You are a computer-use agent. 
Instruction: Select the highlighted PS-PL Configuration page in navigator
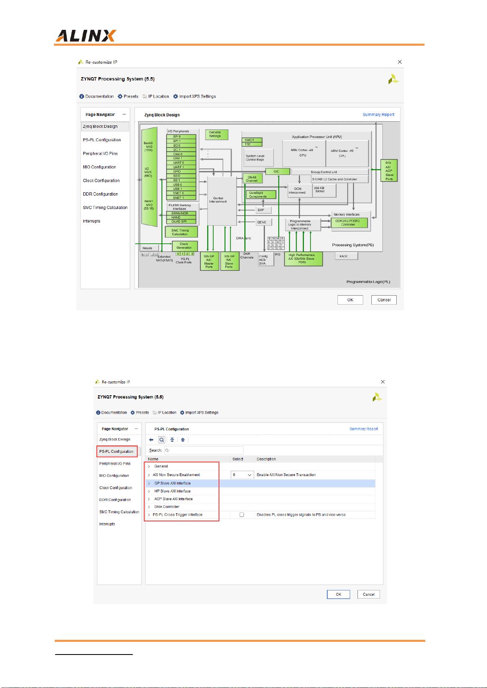(116, 452)
